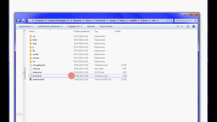Click Benutzer in the address breadcrumb
Viewport: 217px width, 122px height.
coord(77,21)
